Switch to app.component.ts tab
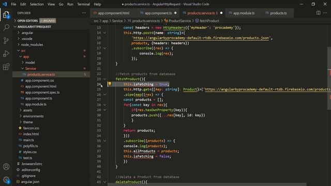The width and height of the screenshot is (331, 186). coord(158,13)
